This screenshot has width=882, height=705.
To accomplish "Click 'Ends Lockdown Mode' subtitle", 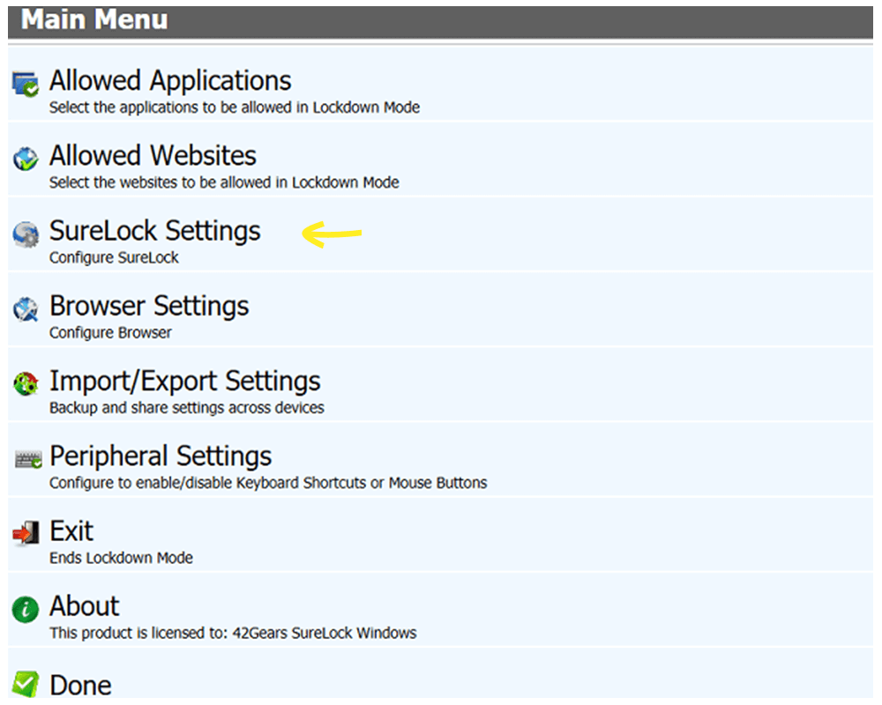I will click(121, 558).
